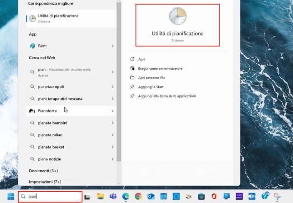Select the 'Utilità di pianificazione' best match result
Viewport: 293px width, 203px height.
71,19
